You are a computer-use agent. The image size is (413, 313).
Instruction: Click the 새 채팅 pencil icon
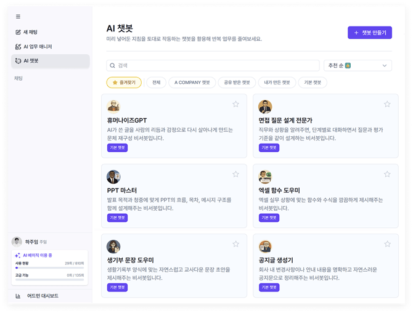[x=18, y=32]
